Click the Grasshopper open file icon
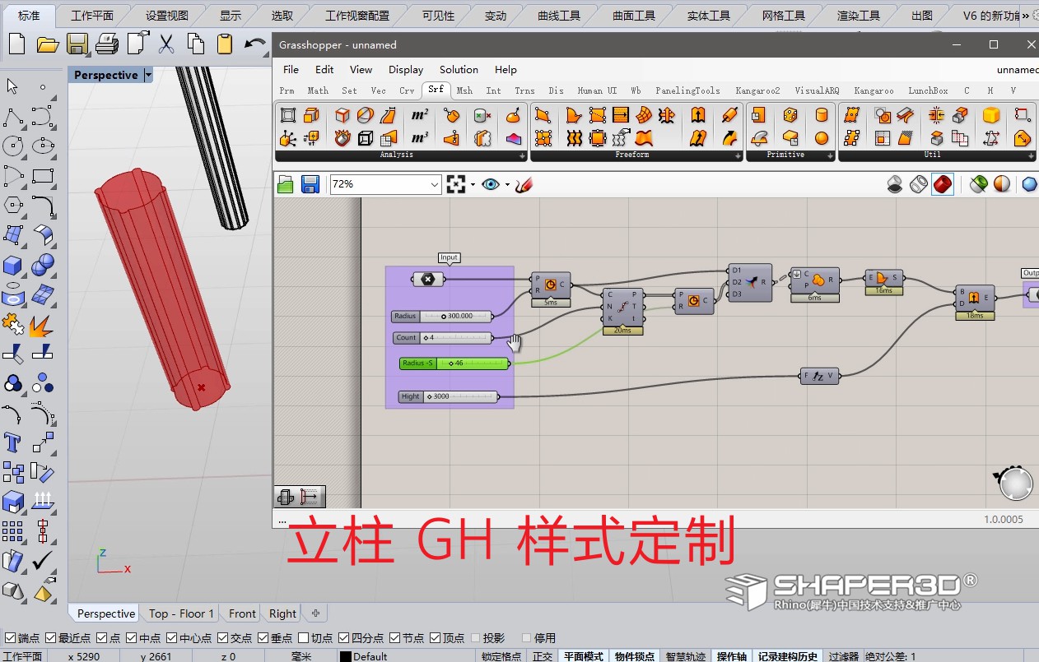The height and width of the screenshot is (662, 1039). coord(285,184)
